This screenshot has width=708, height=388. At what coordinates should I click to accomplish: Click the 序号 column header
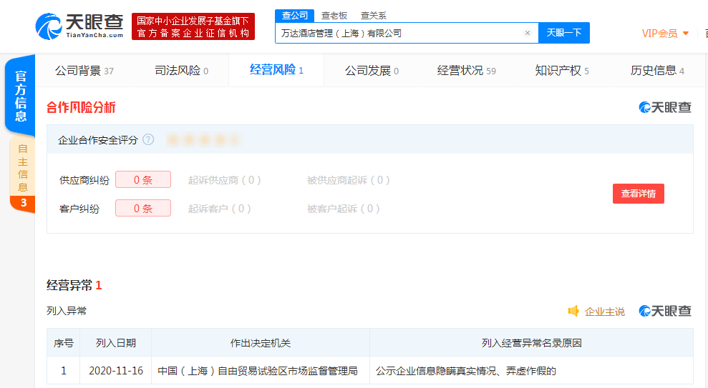click(x=64, y=343)
